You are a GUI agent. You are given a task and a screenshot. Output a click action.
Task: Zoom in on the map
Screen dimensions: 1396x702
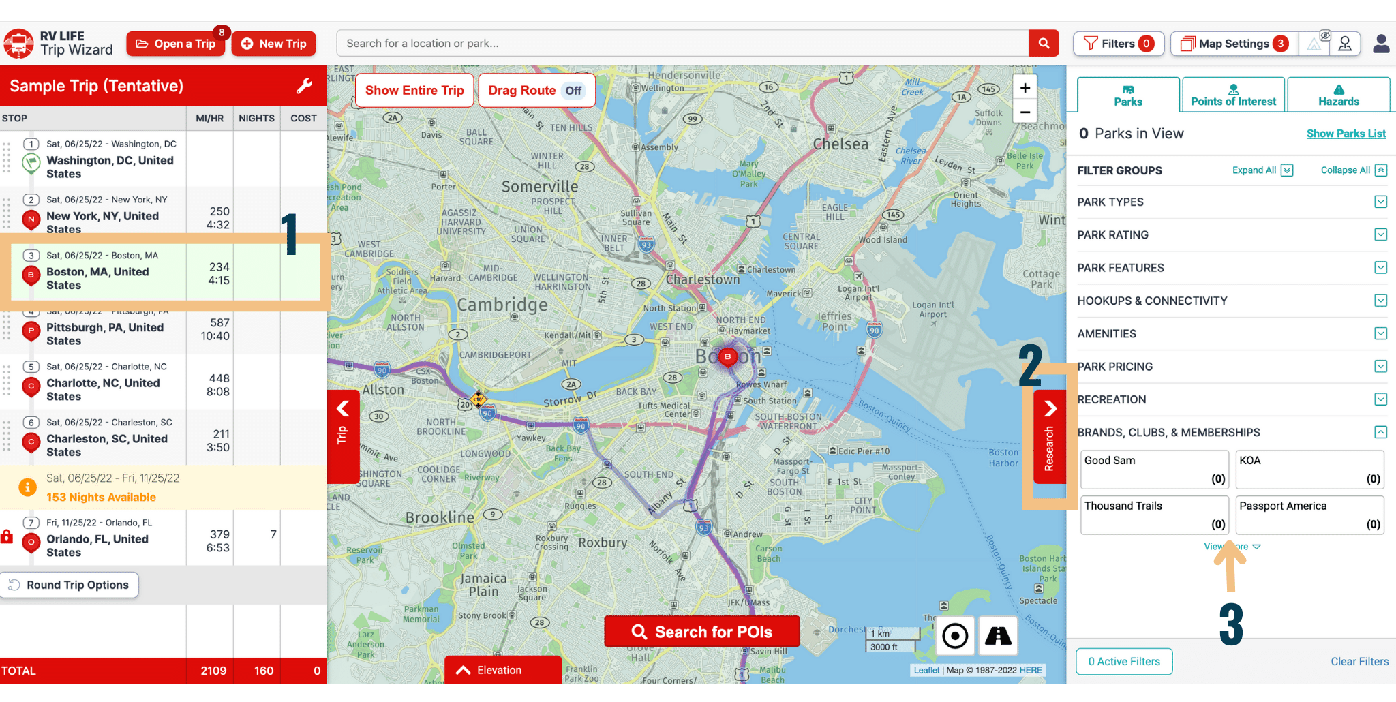pos(1025,88)
